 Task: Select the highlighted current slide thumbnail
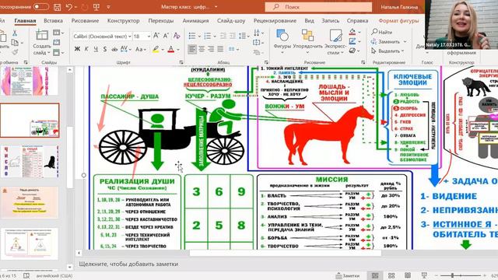30,120
